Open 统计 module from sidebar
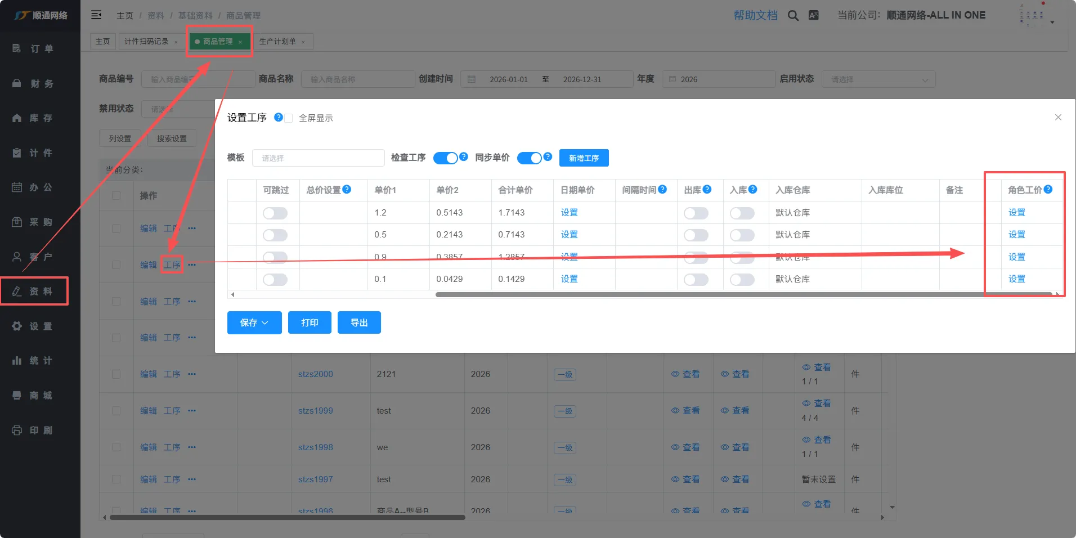Viewport: 1076px width, 538px height. [33, 361]
